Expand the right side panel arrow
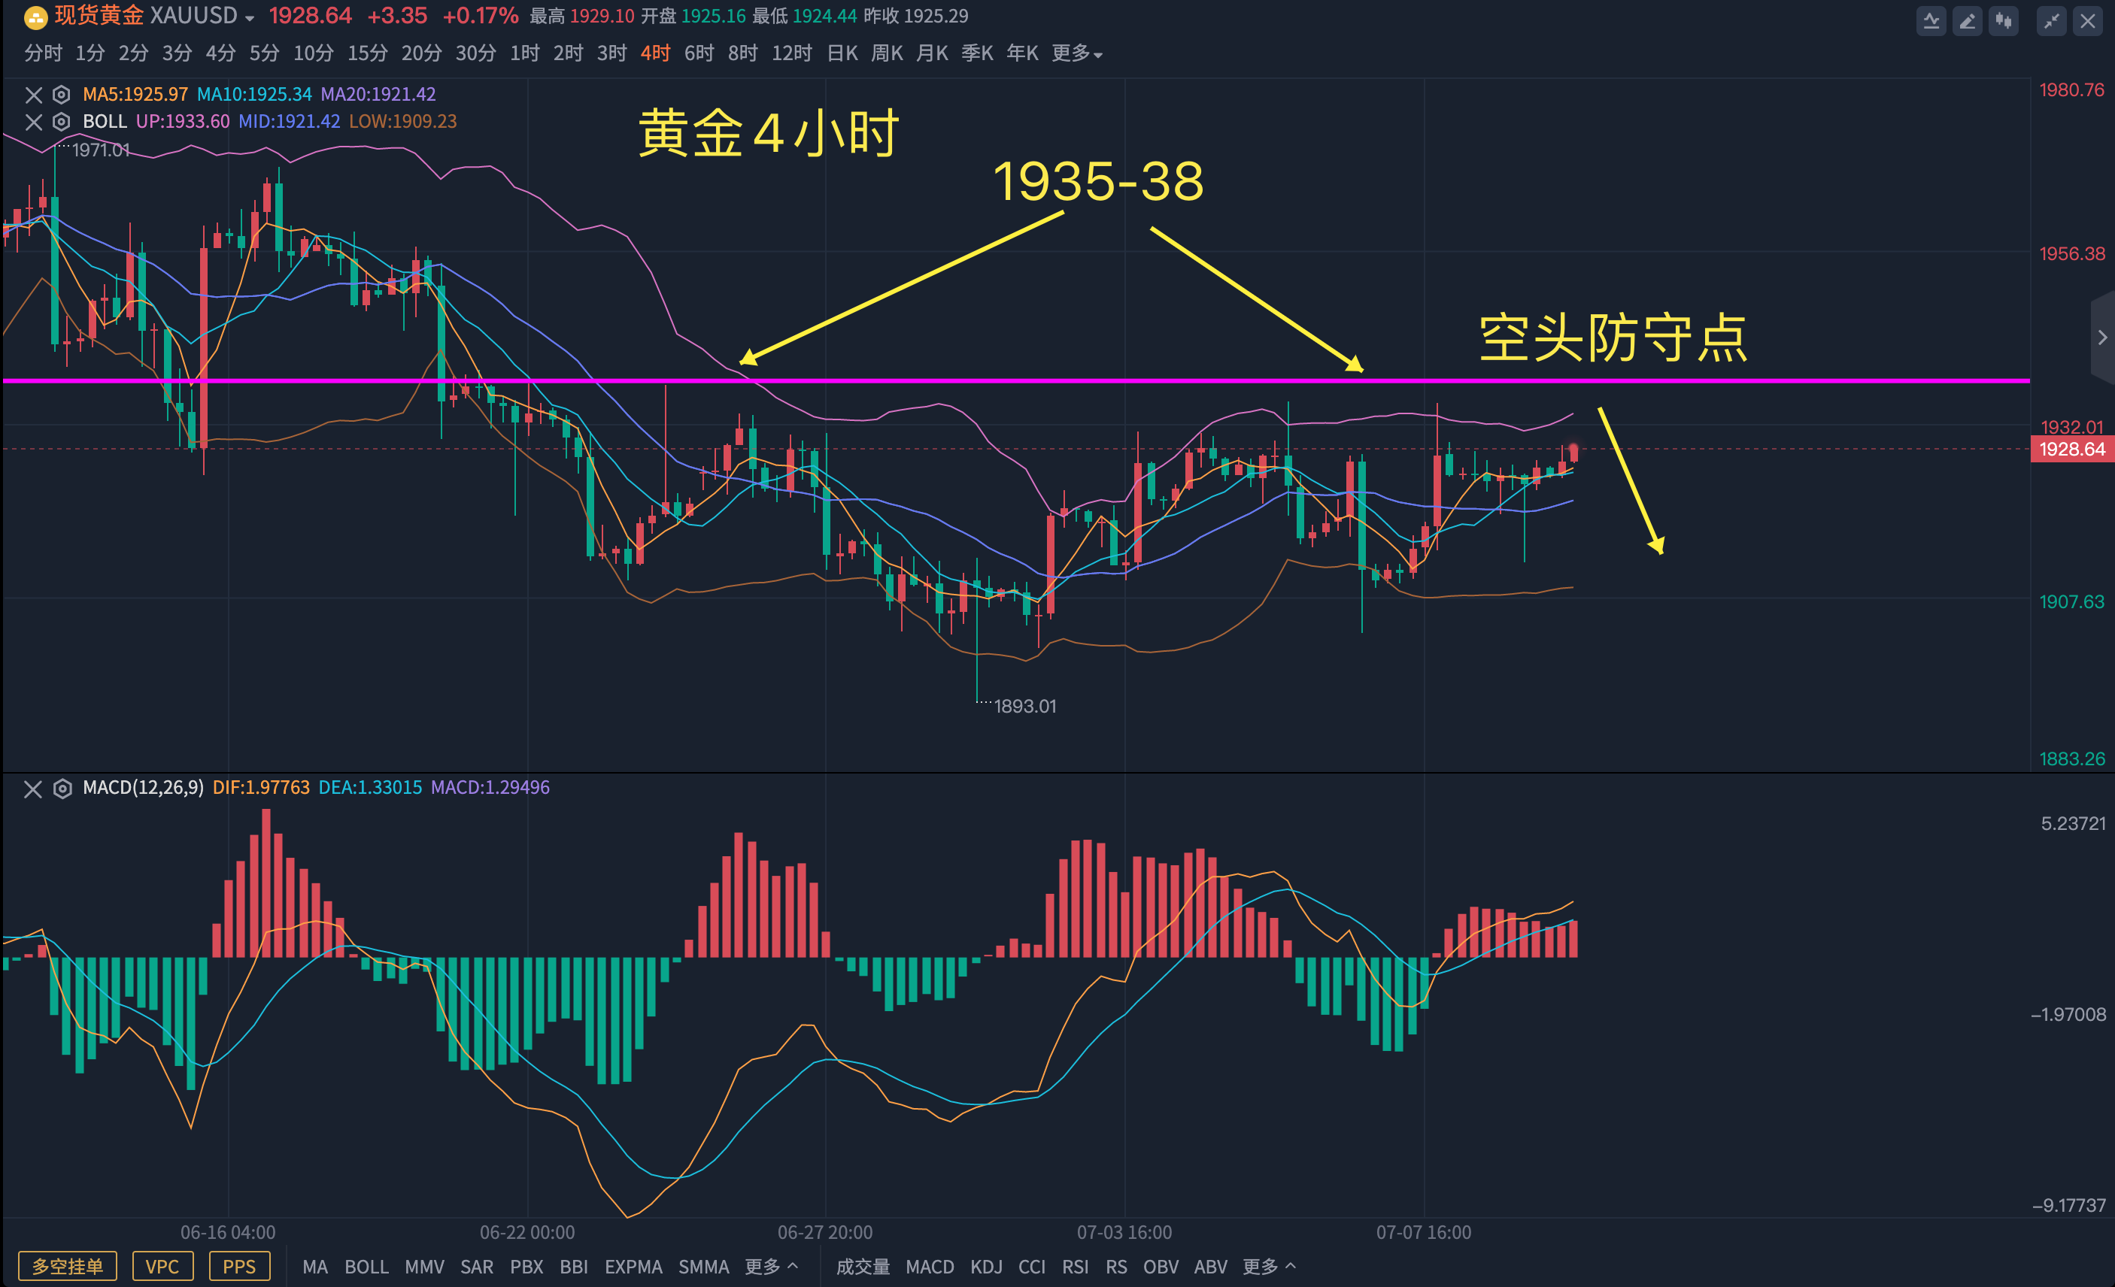This screenshot has width=2115, height=1287. 2102,338
